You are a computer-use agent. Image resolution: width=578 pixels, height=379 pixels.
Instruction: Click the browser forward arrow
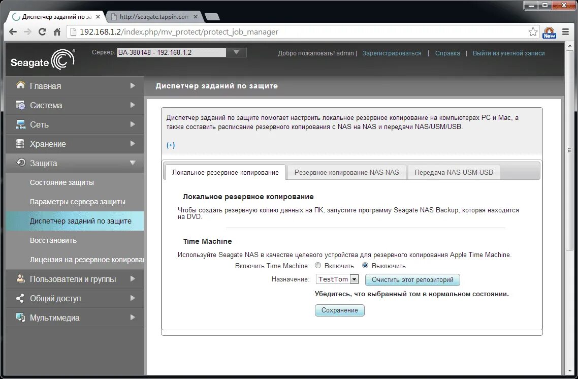27,32
